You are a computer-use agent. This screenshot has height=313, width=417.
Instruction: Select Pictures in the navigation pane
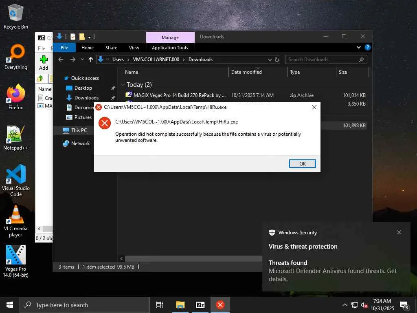83,117
